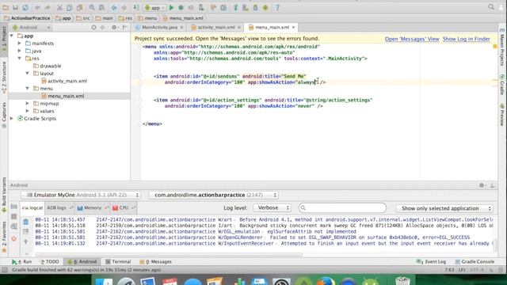
Task: Select activity_main.xml in project tree
Action: click(67, 81)
